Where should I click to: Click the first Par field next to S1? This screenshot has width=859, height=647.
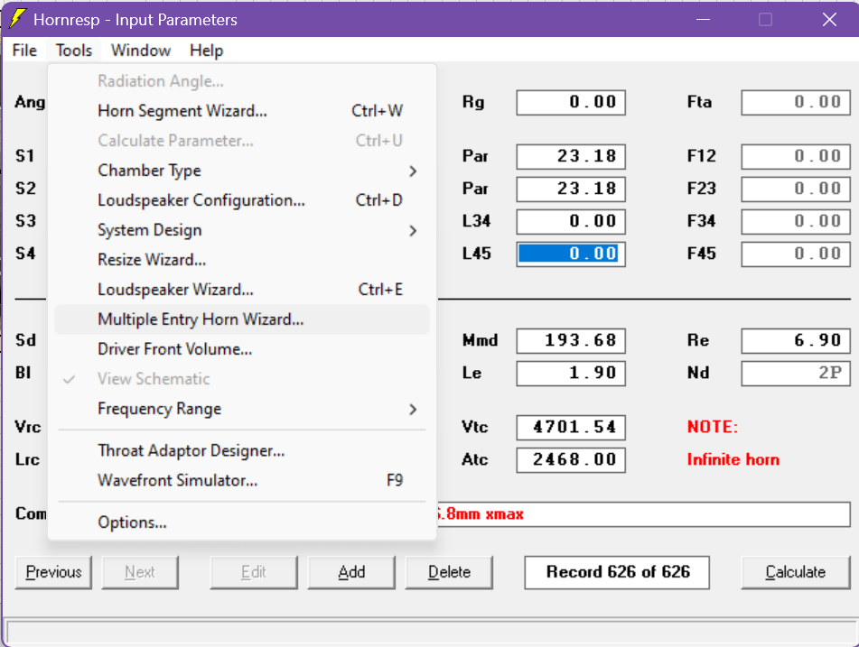pyautogui.click(x=571, y=156)
